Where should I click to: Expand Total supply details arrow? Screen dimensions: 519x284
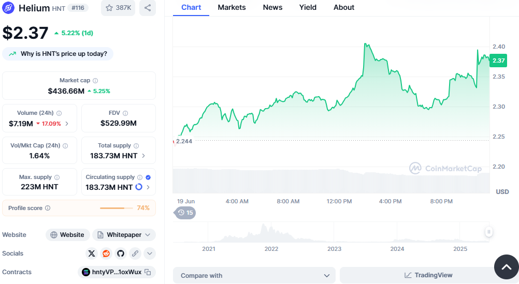pos(143,156)
